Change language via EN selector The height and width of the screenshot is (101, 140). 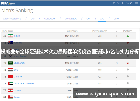point(127,3)
